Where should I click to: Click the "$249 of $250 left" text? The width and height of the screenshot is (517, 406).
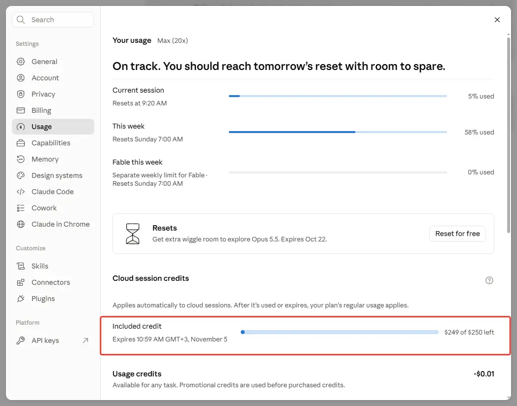[469, 332]
